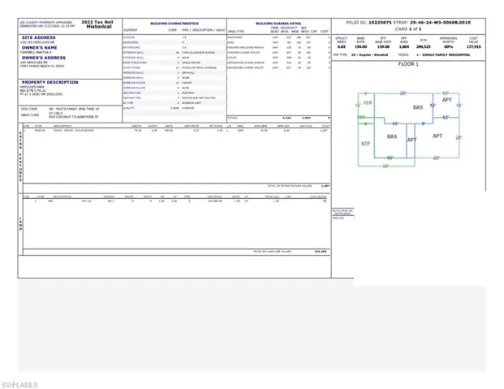
Task: Select the APT room with 22' bottom edge
Action: (x=437, y=136)
